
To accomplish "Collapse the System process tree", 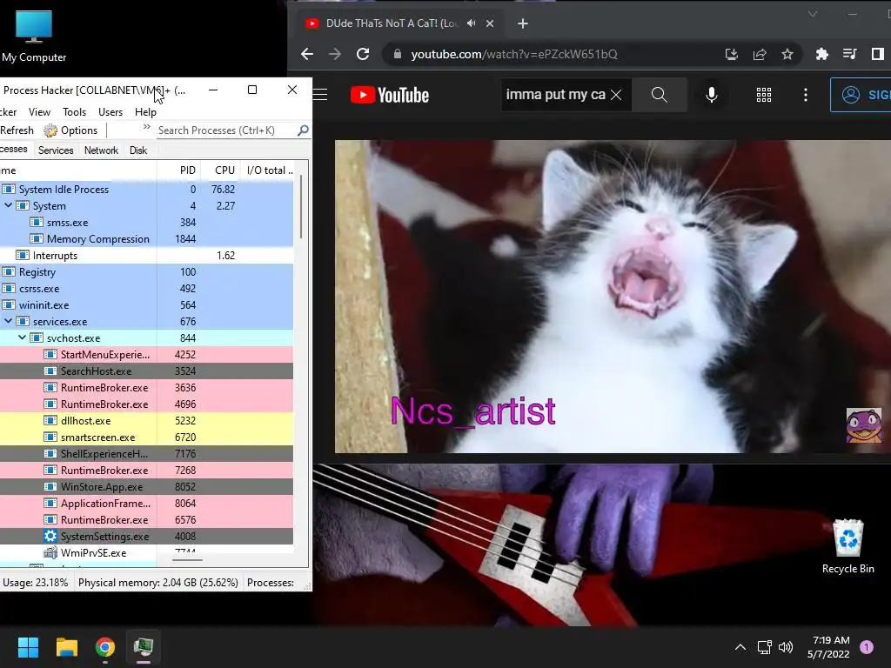I will [x=9, y=205].
